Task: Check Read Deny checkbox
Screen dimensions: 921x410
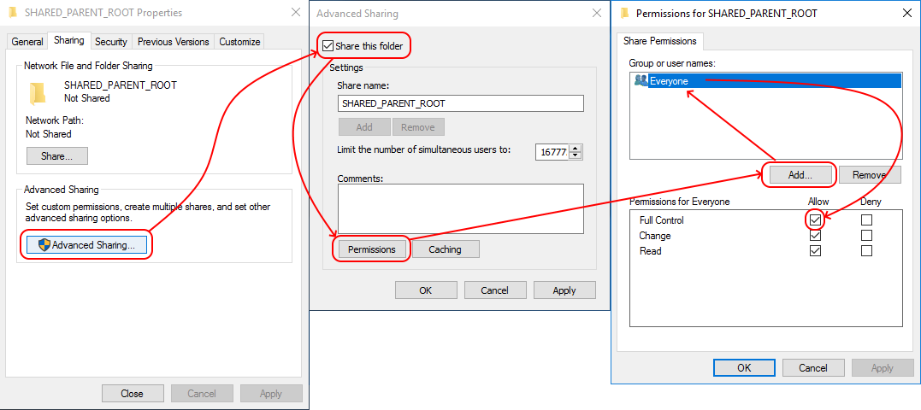Action: click(866, 251)
